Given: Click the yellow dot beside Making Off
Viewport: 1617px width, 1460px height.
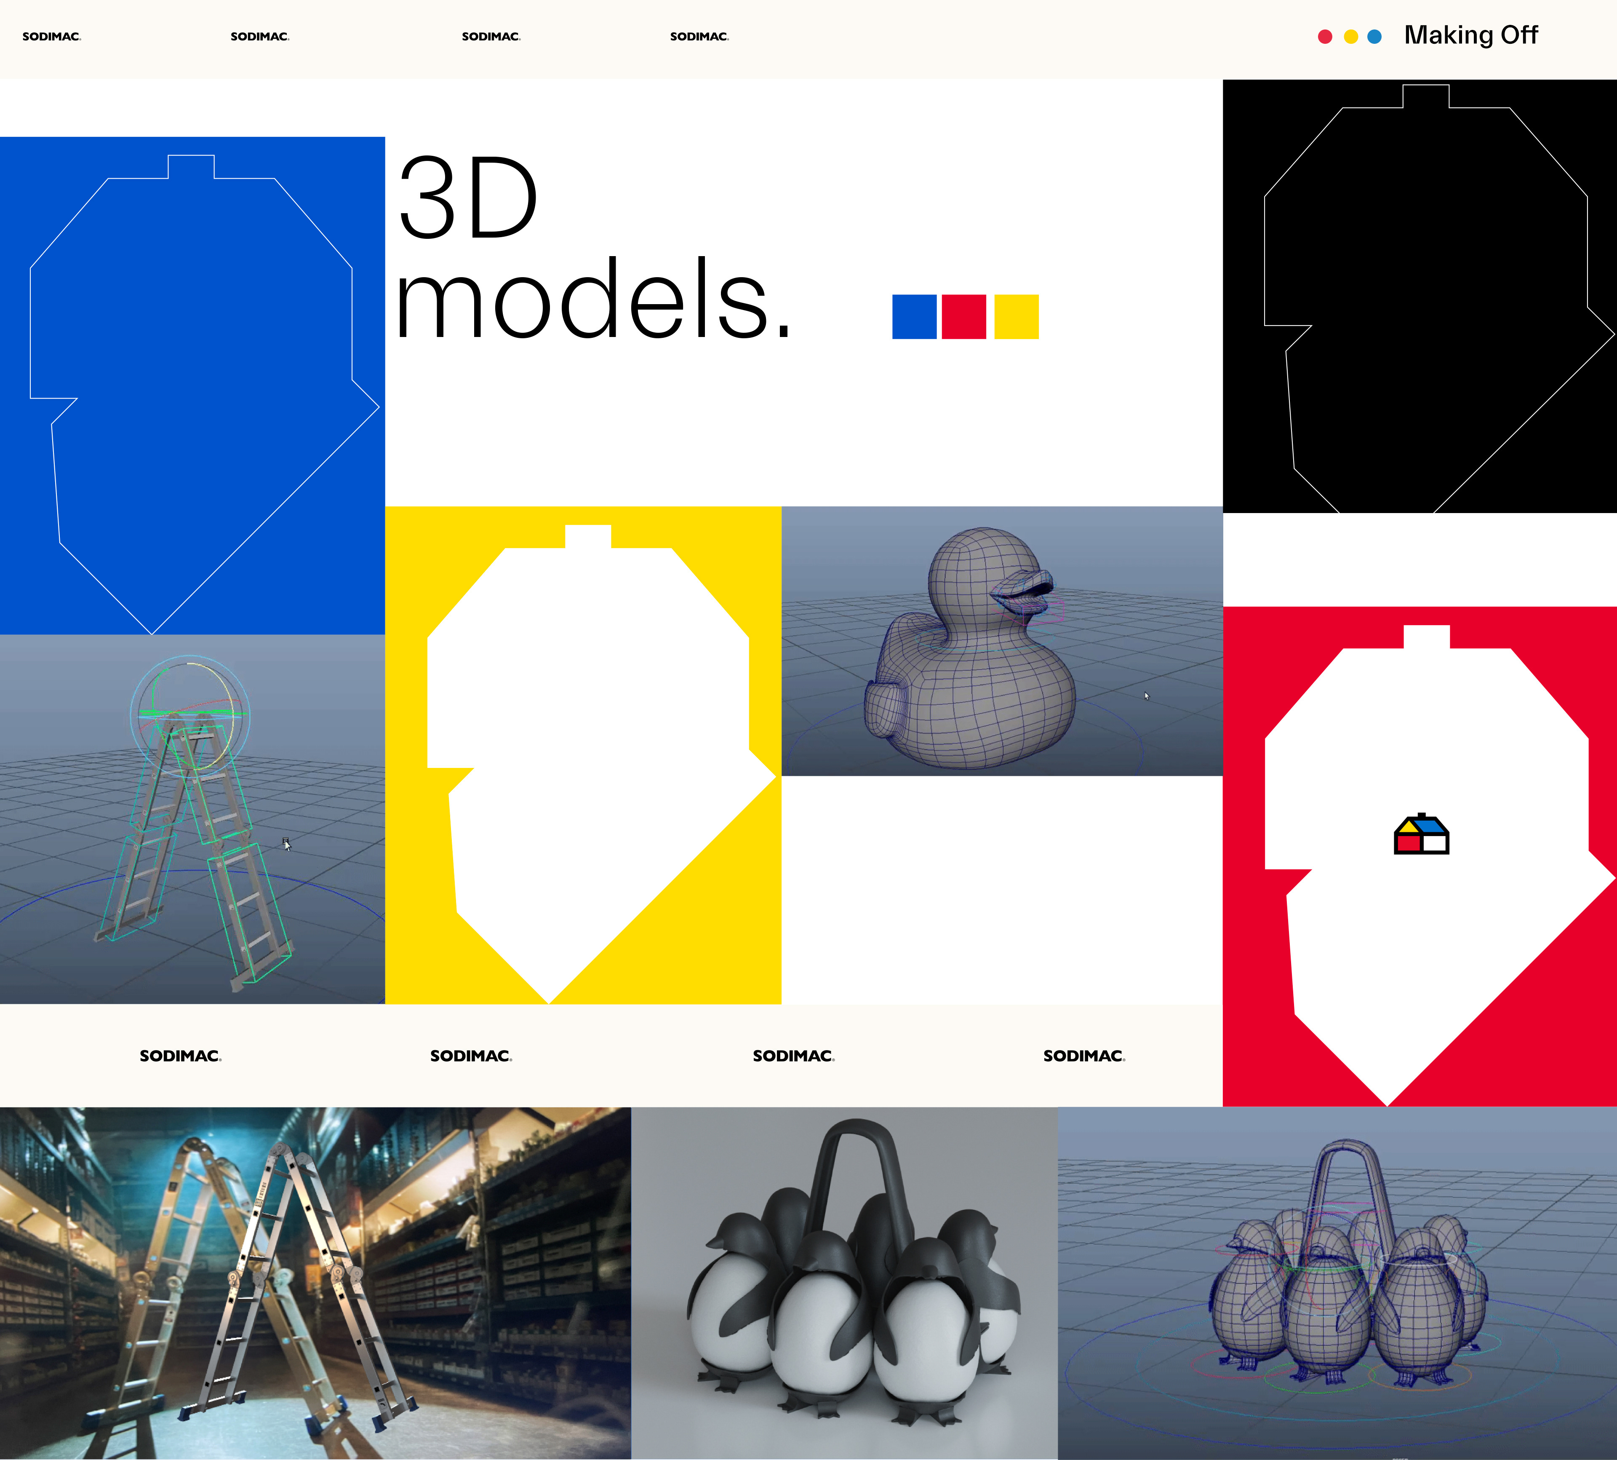Looking at the screenshot, I should pyautogui.click(x=1351, y=37).
